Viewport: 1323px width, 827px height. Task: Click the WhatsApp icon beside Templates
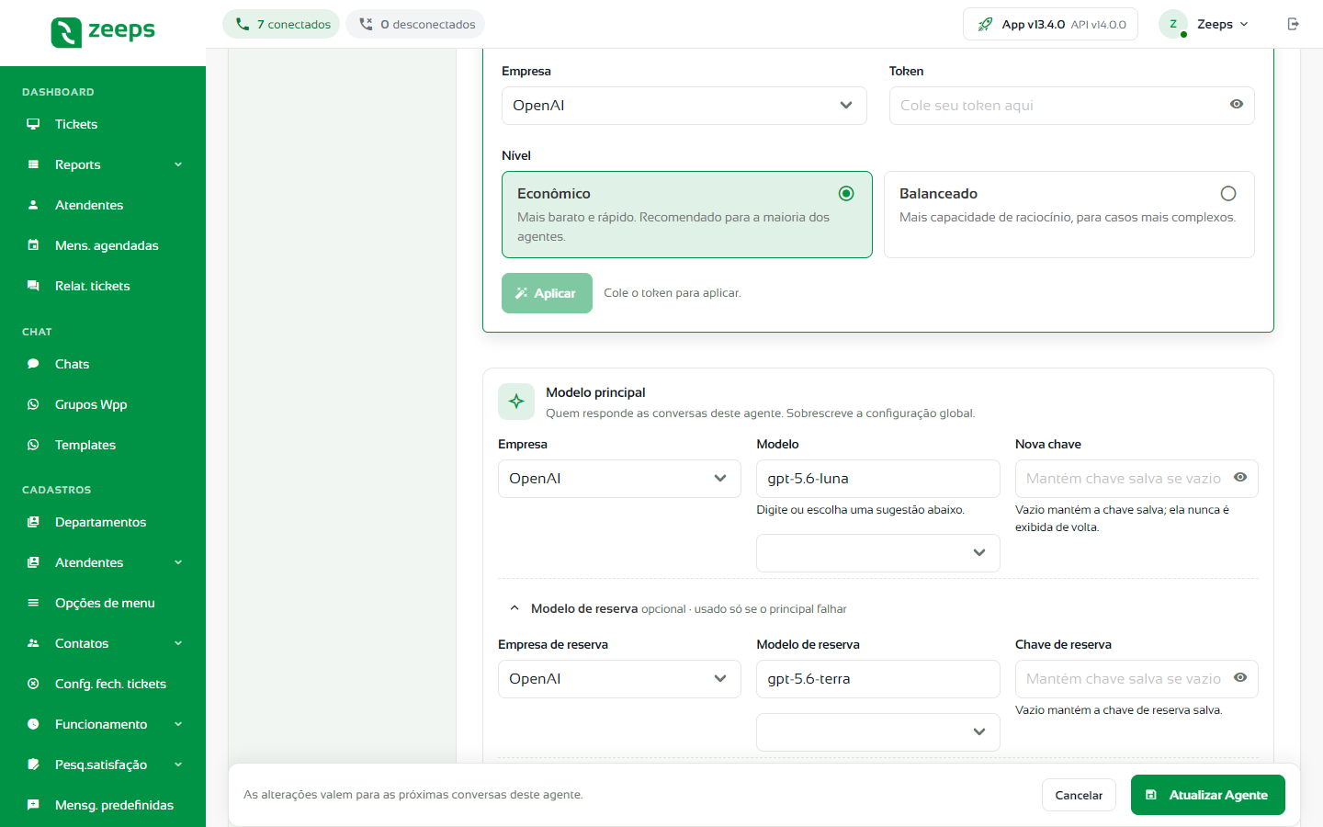[x=33, y=445]
